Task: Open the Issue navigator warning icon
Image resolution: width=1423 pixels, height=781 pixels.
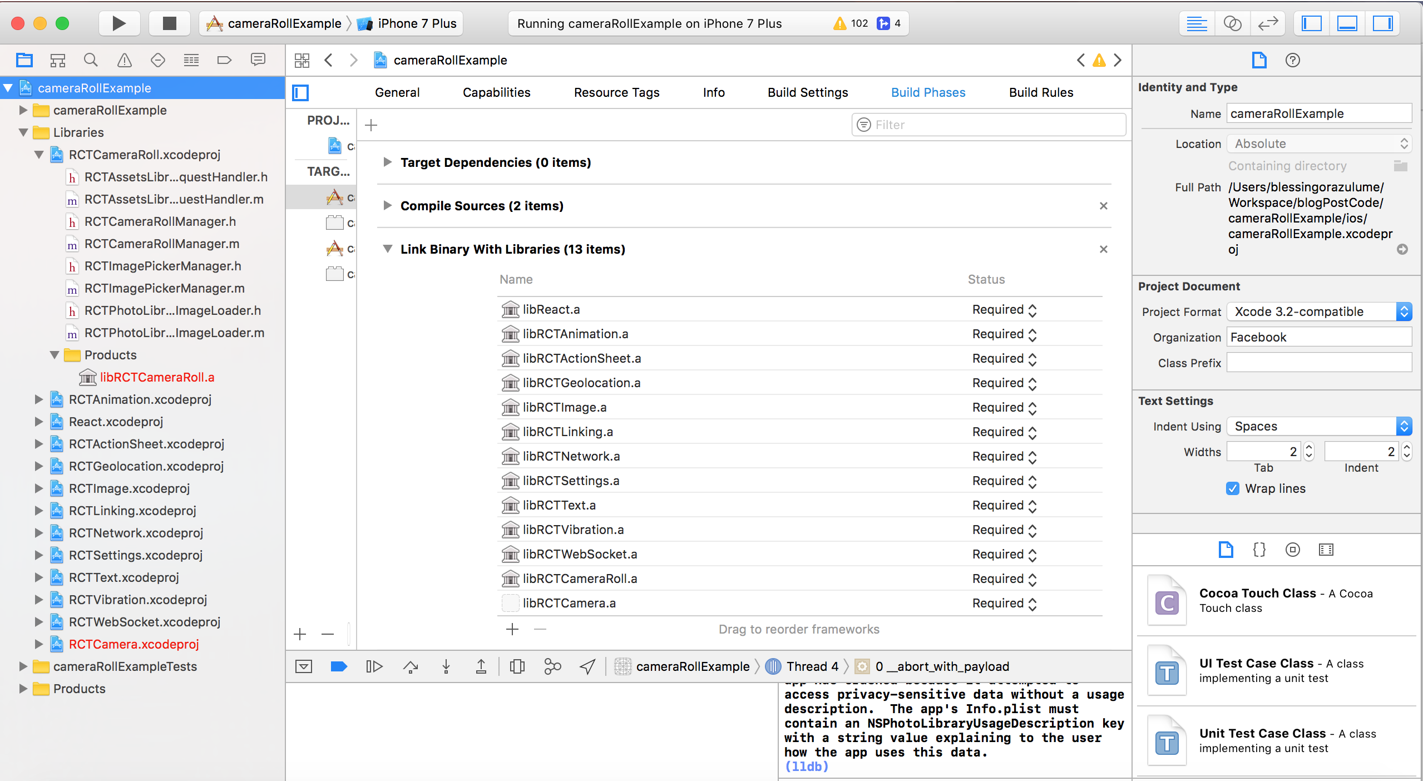Action: click(x=124, y=60)
